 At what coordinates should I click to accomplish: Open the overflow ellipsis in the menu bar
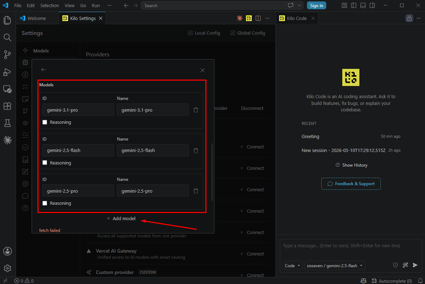click(109, 5)
